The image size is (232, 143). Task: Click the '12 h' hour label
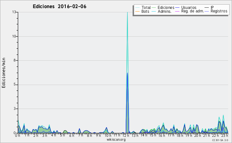(x=126, y=135)
